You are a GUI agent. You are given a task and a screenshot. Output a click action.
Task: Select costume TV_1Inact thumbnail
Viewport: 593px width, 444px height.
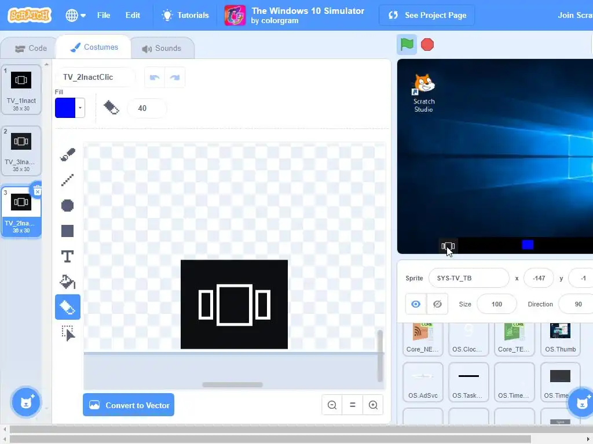click(x=21, y=89)
